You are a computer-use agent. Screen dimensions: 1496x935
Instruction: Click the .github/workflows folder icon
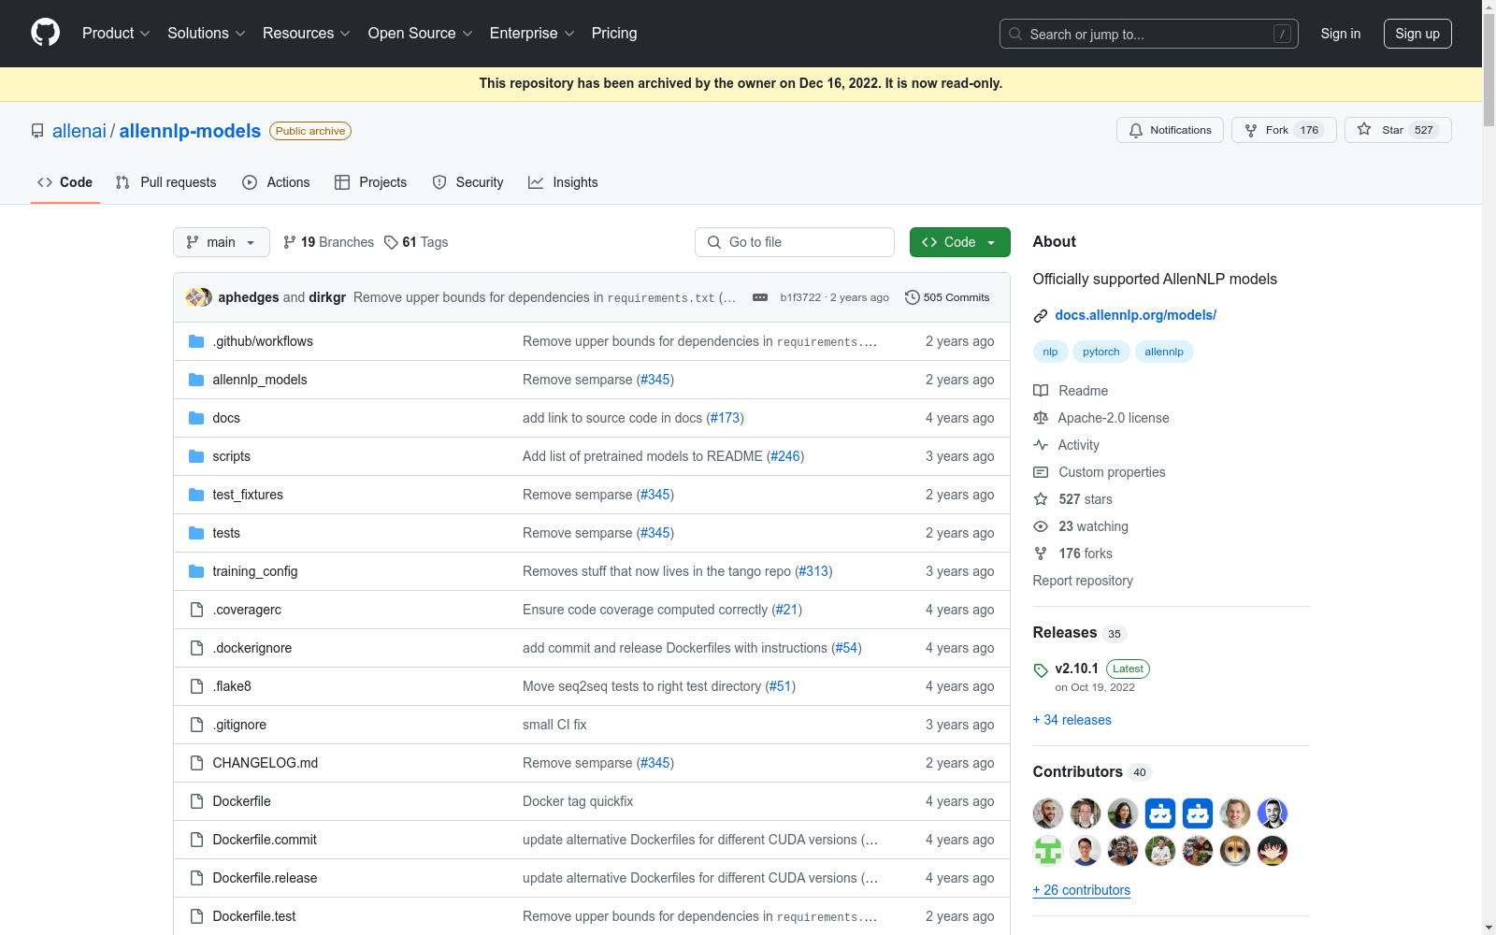[x=196, y=341]
